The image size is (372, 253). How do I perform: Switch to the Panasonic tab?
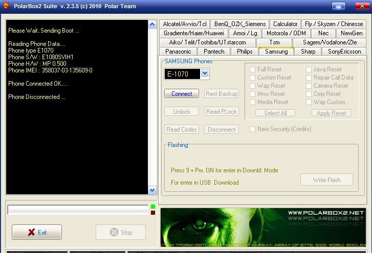(178, 52)
